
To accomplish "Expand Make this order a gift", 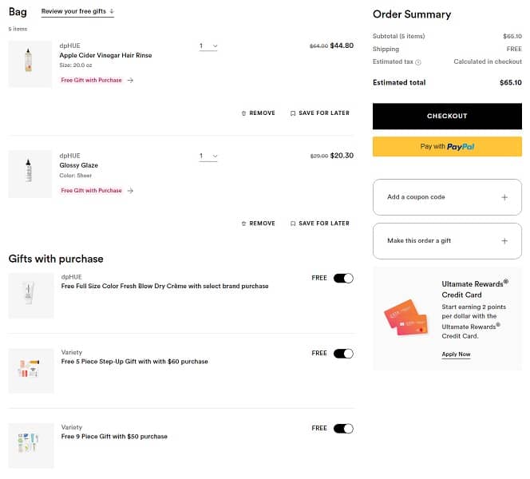I will point(447,241).
